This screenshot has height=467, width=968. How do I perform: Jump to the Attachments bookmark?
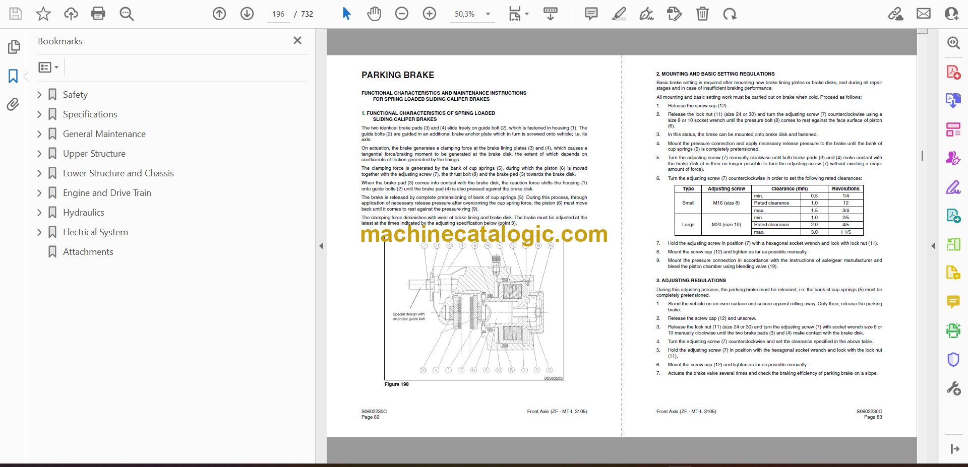click(88, 252)
